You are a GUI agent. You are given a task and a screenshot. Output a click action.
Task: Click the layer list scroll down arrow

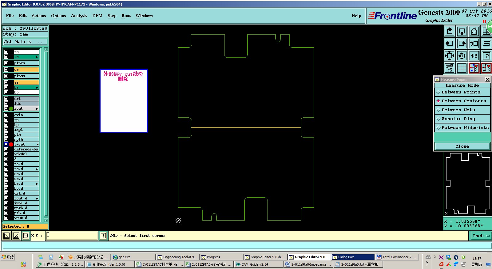pyautogui.click(x=46, y=220)
